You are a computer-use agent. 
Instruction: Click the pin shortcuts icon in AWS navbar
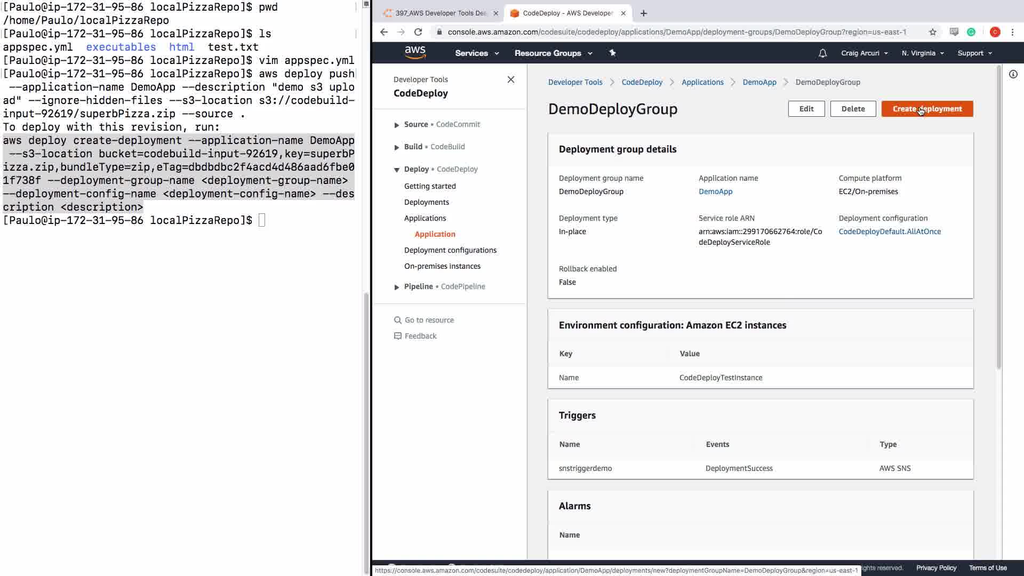pyautogui.click(x=612, y=53)
